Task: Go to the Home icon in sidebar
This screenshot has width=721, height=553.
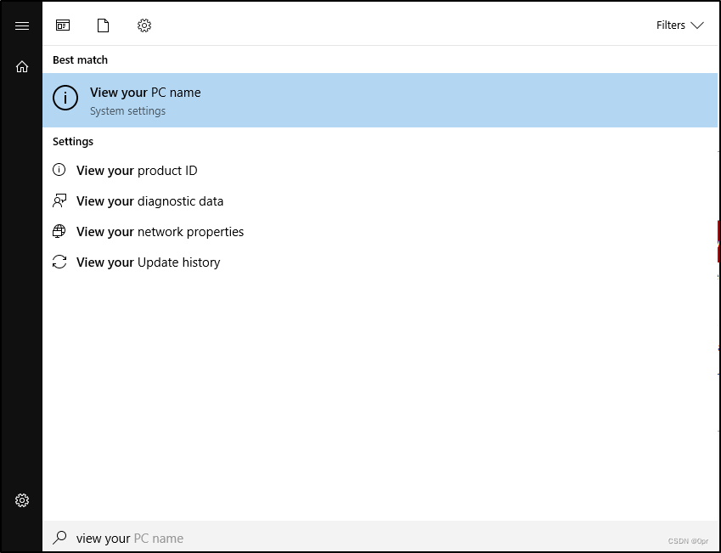Action: click(x=21, y=67)
